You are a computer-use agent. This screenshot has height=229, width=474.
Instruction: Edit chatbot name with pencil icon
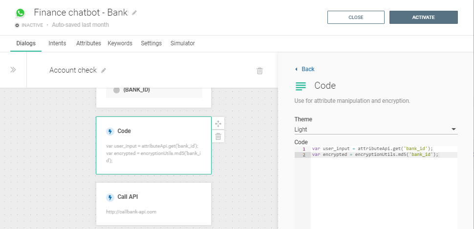pos(134,13)
